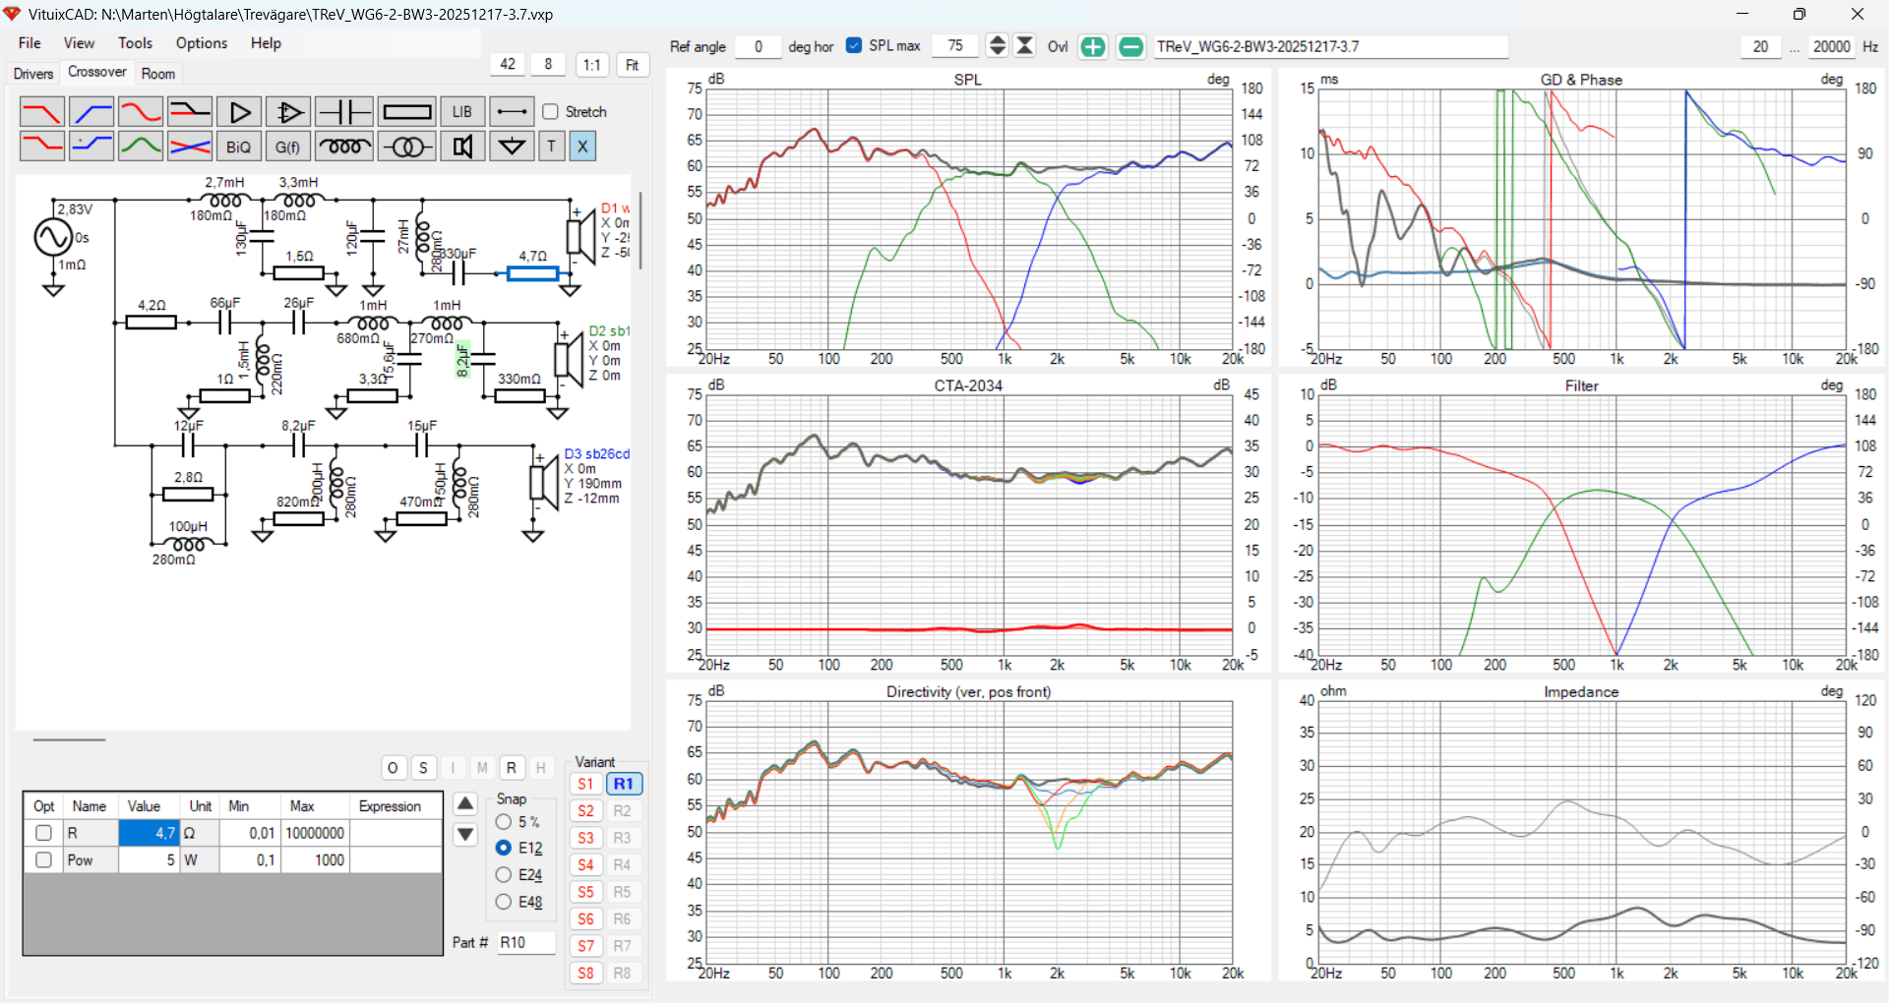Open the Tools menu
Image resolution: width=1889 pixels, height=1003 pixels.
[135, 43]
